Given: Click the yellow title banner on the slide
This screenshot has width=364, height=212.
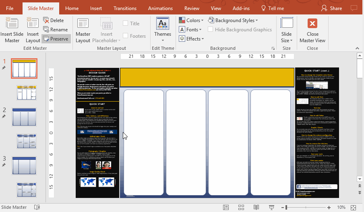Looking at the screenshot, I should (x=207, y=77).
